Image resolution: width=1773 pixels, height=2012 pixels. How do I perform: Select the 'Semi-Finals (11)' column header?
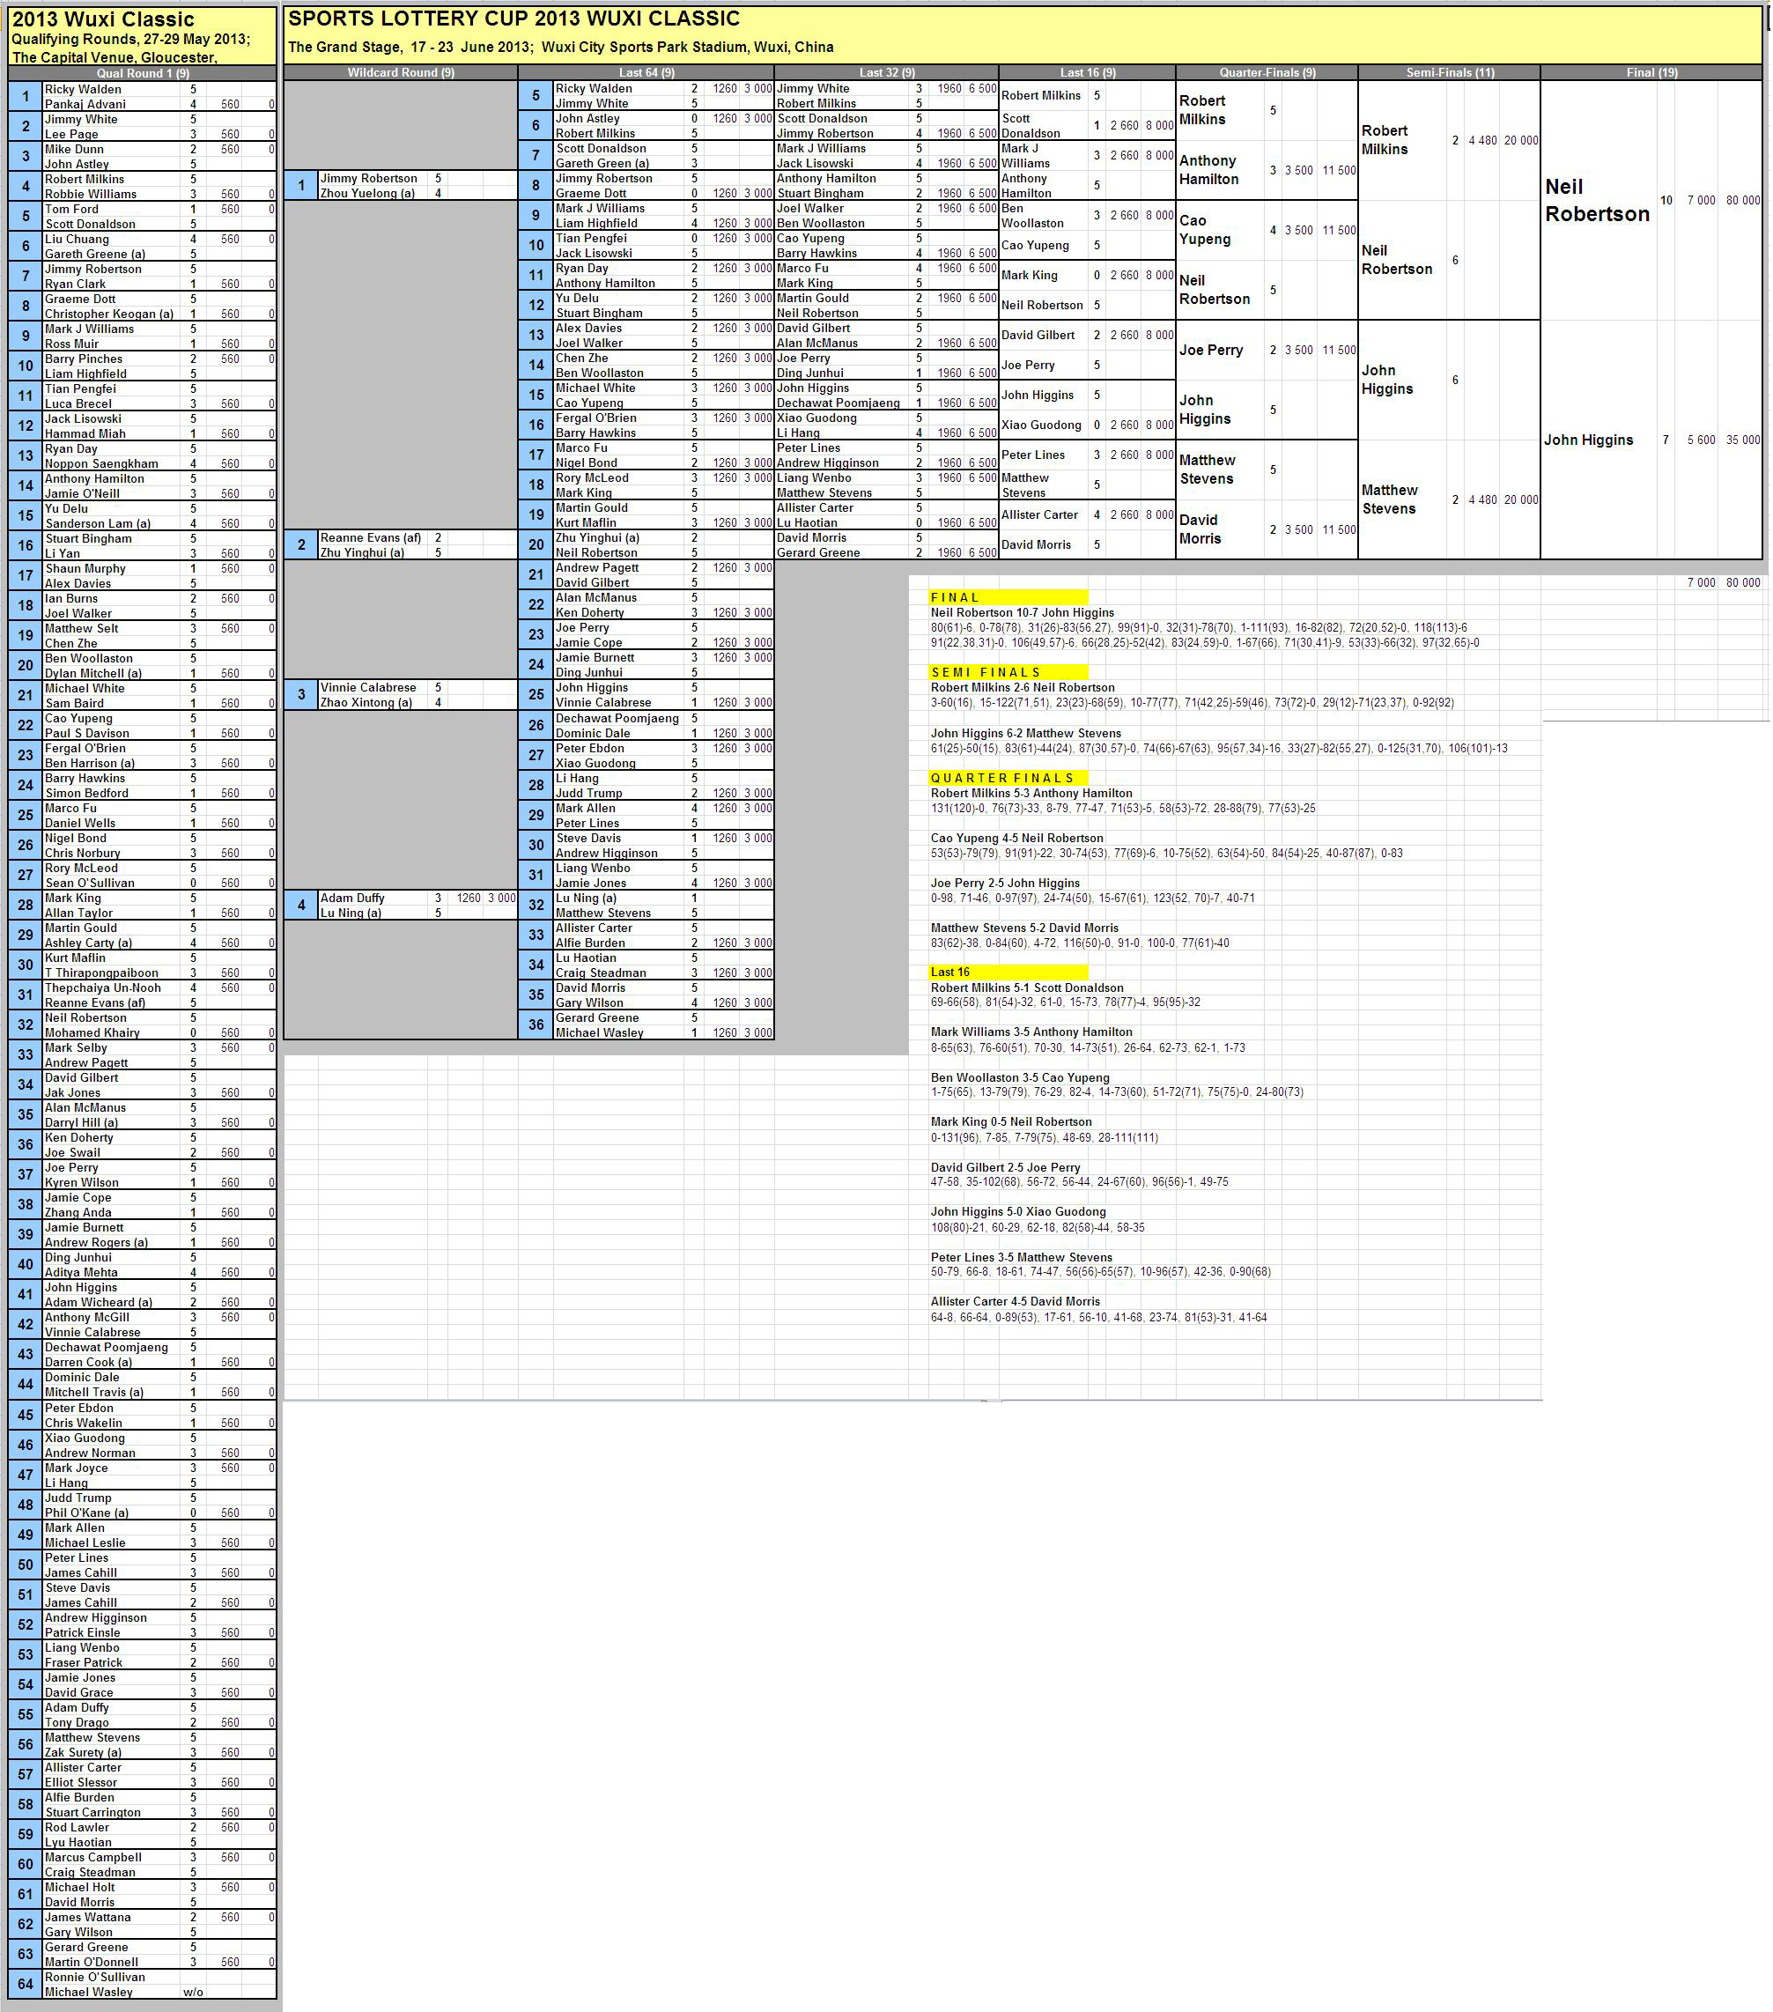coord(1450,73)
